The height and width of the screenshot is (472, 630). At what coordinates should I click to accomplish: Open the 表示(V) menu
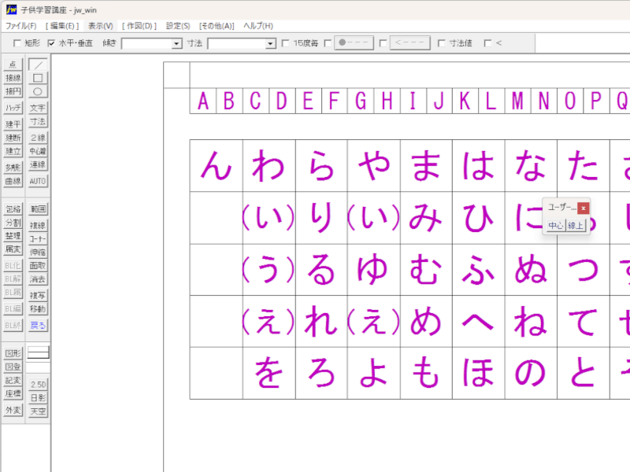tap(100, 26)
